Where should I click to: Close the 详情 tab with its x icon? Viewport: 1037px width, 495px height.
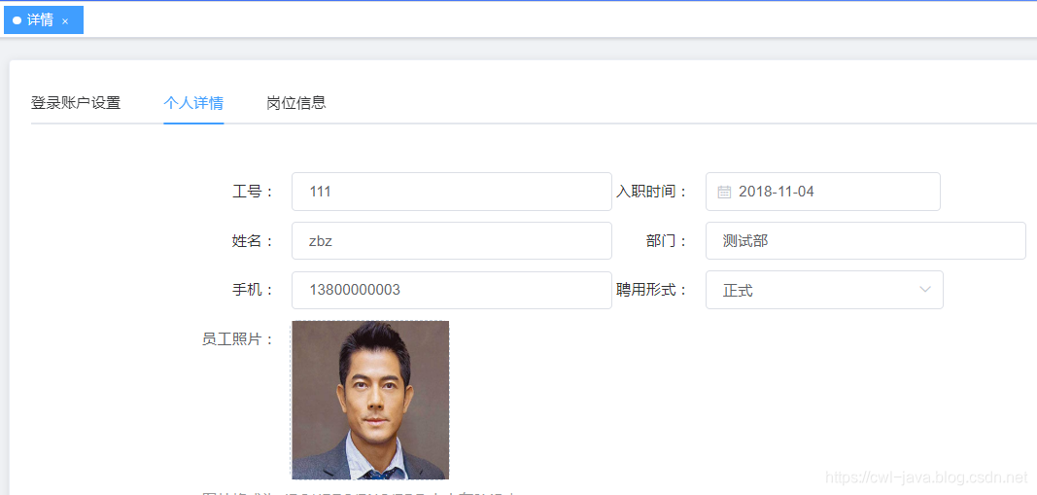tap(65, 21)
